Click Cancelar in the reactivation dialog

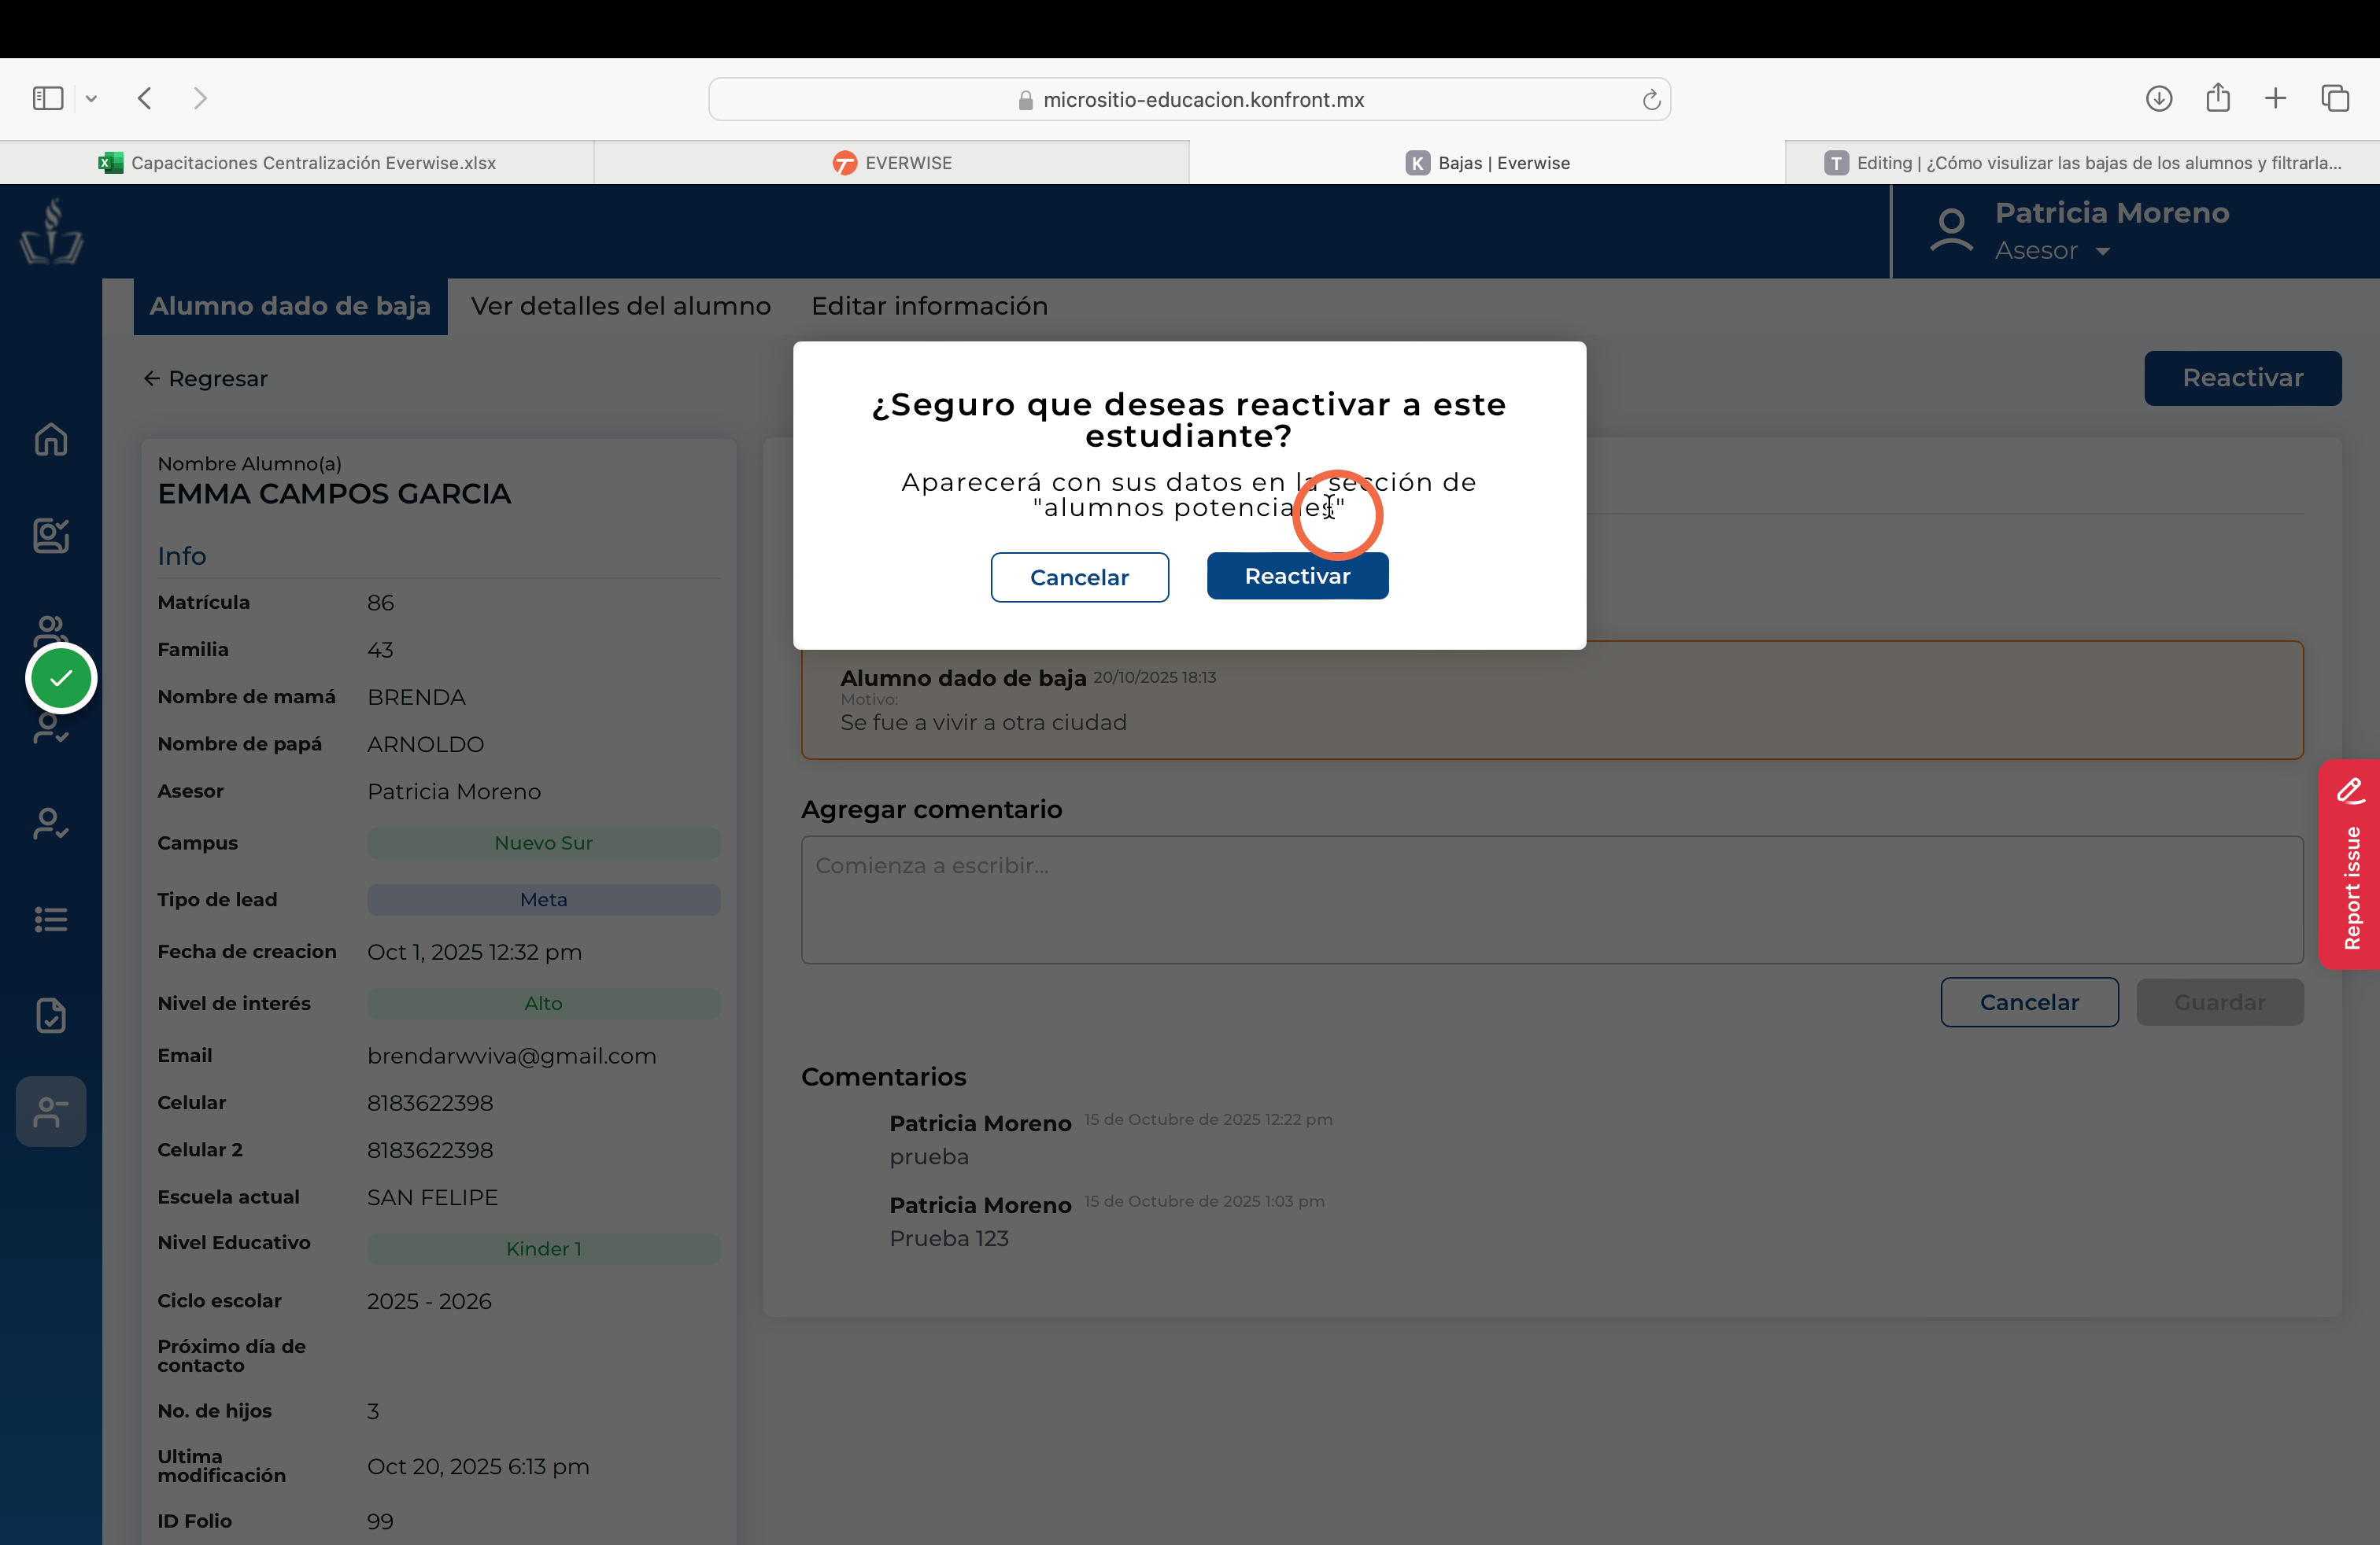[1079, 577]
